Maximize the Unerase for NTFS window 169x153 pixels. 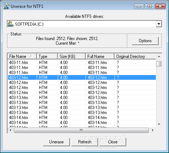coord(149,6)
